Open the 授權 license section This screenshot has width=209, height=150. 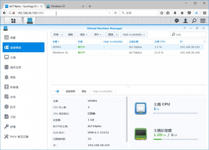[24, 127]
